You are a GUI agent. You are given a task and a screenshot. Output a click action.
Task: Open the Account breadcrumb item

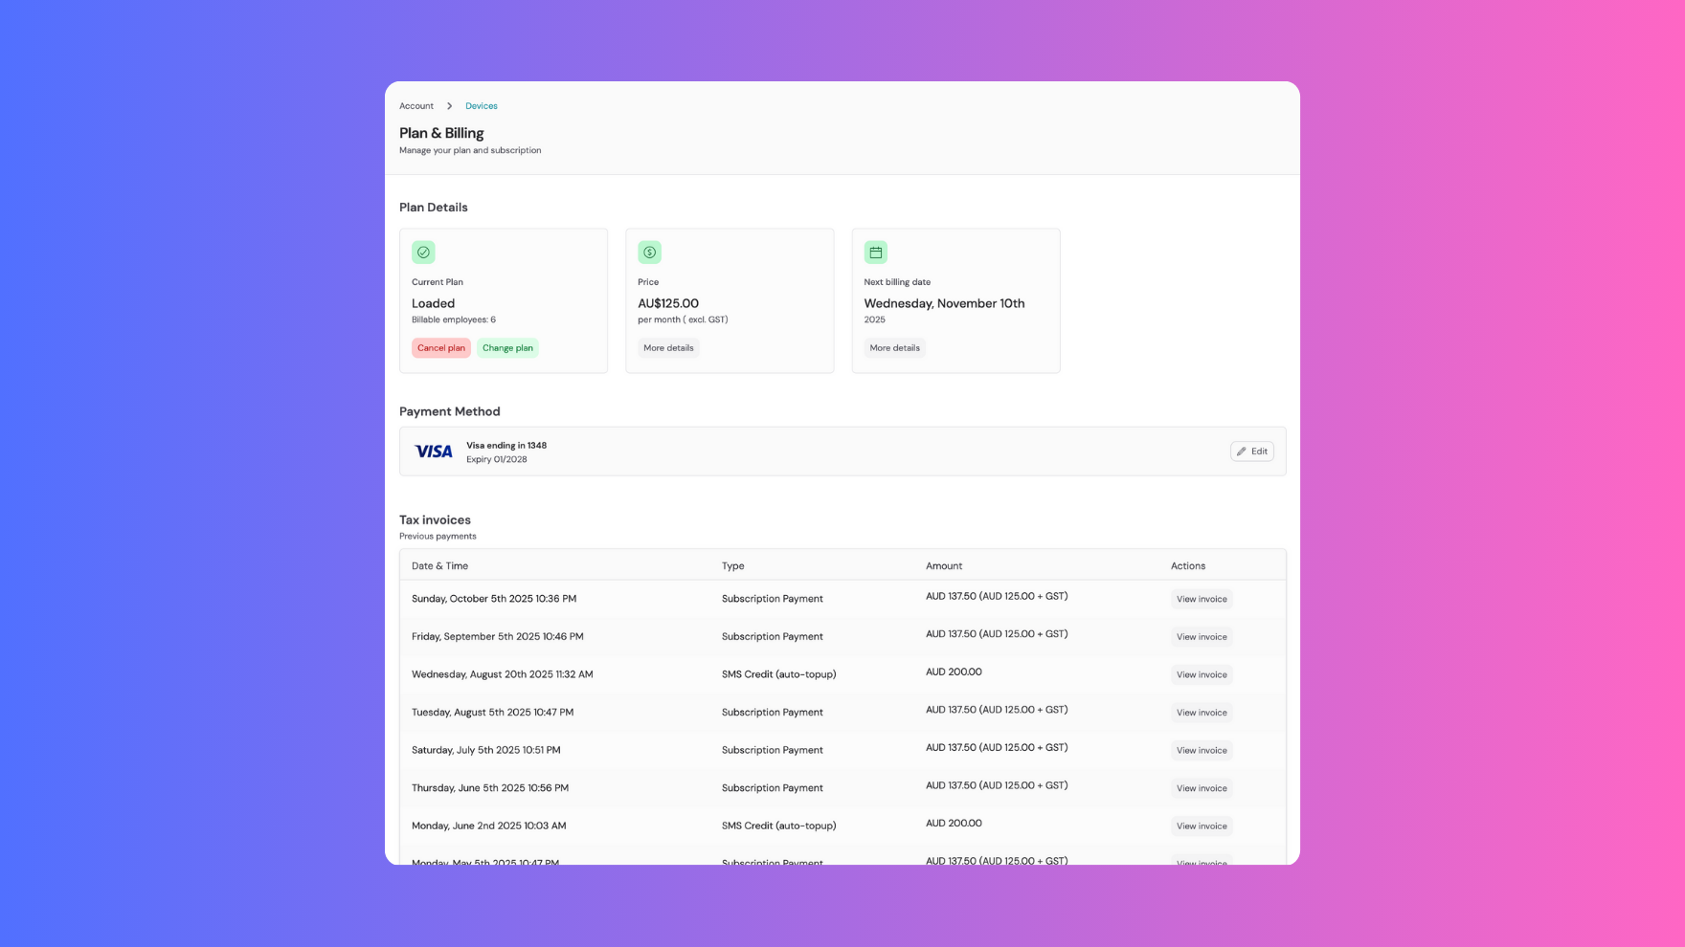416,105
